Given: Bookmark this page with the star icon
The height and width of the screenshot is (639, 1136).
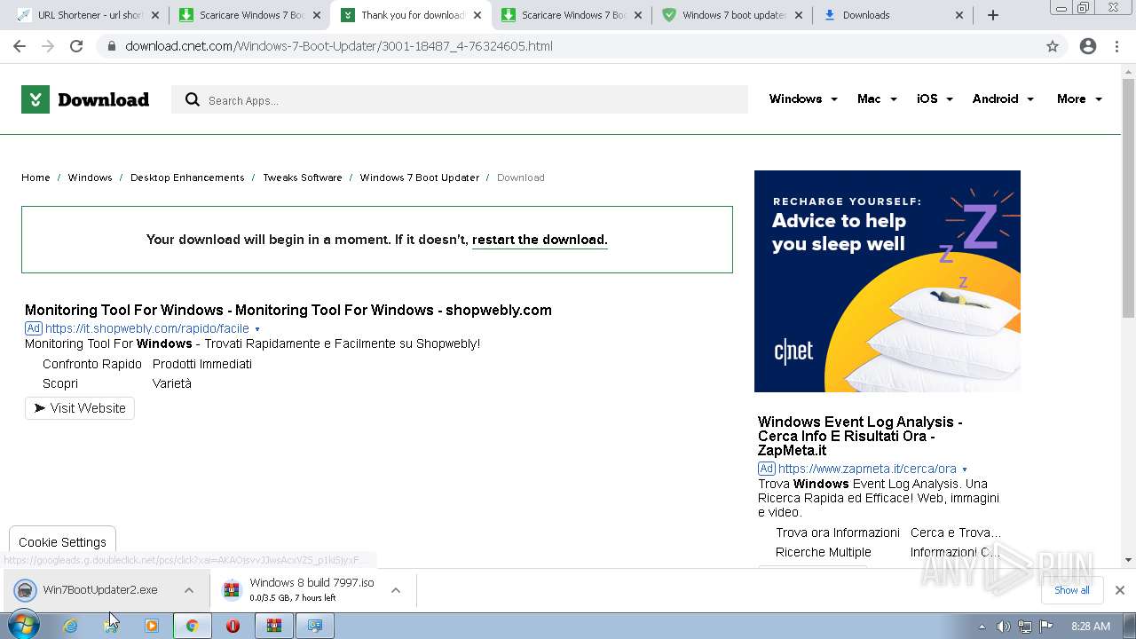Looking at the screenshot, I should pyautogui.click(x=1053, y=46).
